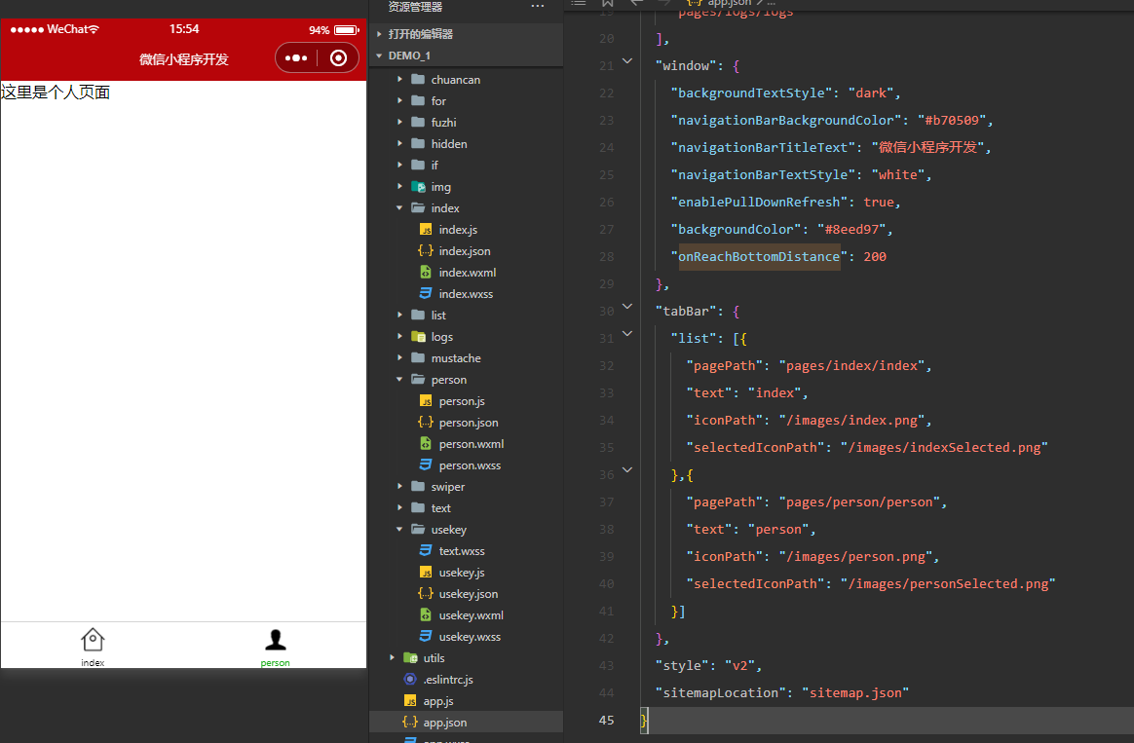Select app.js in the explorer

point(437,701)
